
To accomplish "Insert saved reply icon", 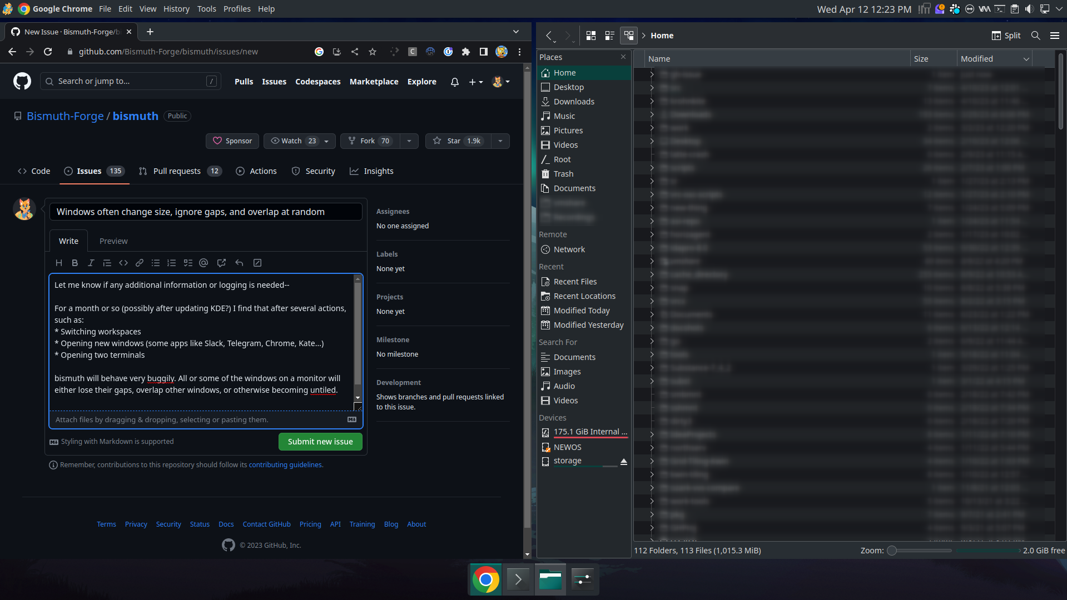I will [x=239, y=263].
